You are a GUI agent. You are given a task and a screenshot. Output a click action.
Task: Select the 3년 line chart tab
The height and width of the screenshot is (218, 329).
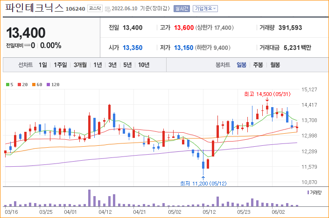[x=112, y=65]
